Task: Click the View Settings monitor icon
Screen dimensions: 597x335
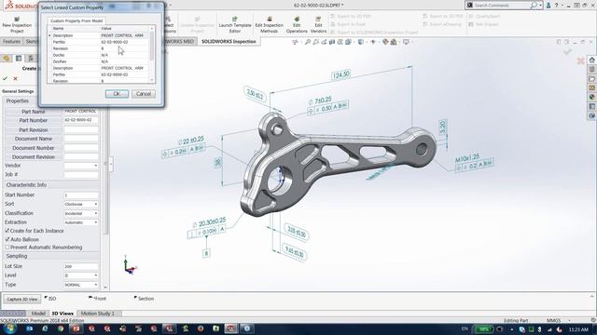Action: pyautogui.click(x=406, y=42)
